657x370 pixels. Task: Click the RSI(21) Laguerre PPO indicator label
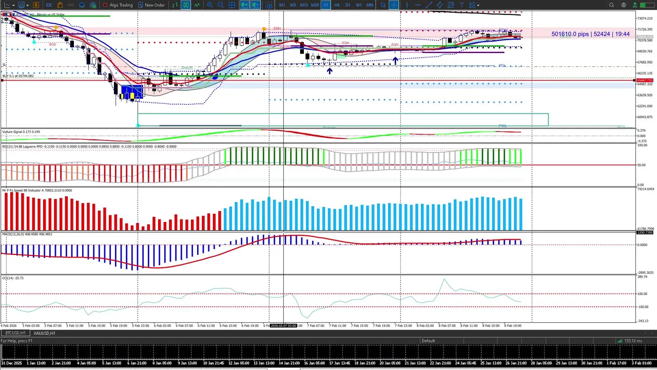tap(89, 146)
